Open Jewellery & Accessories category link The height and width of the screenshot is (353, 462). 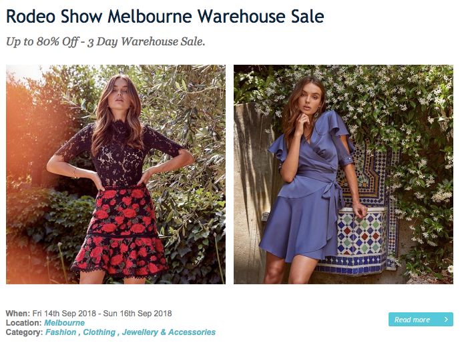[168, 332]
